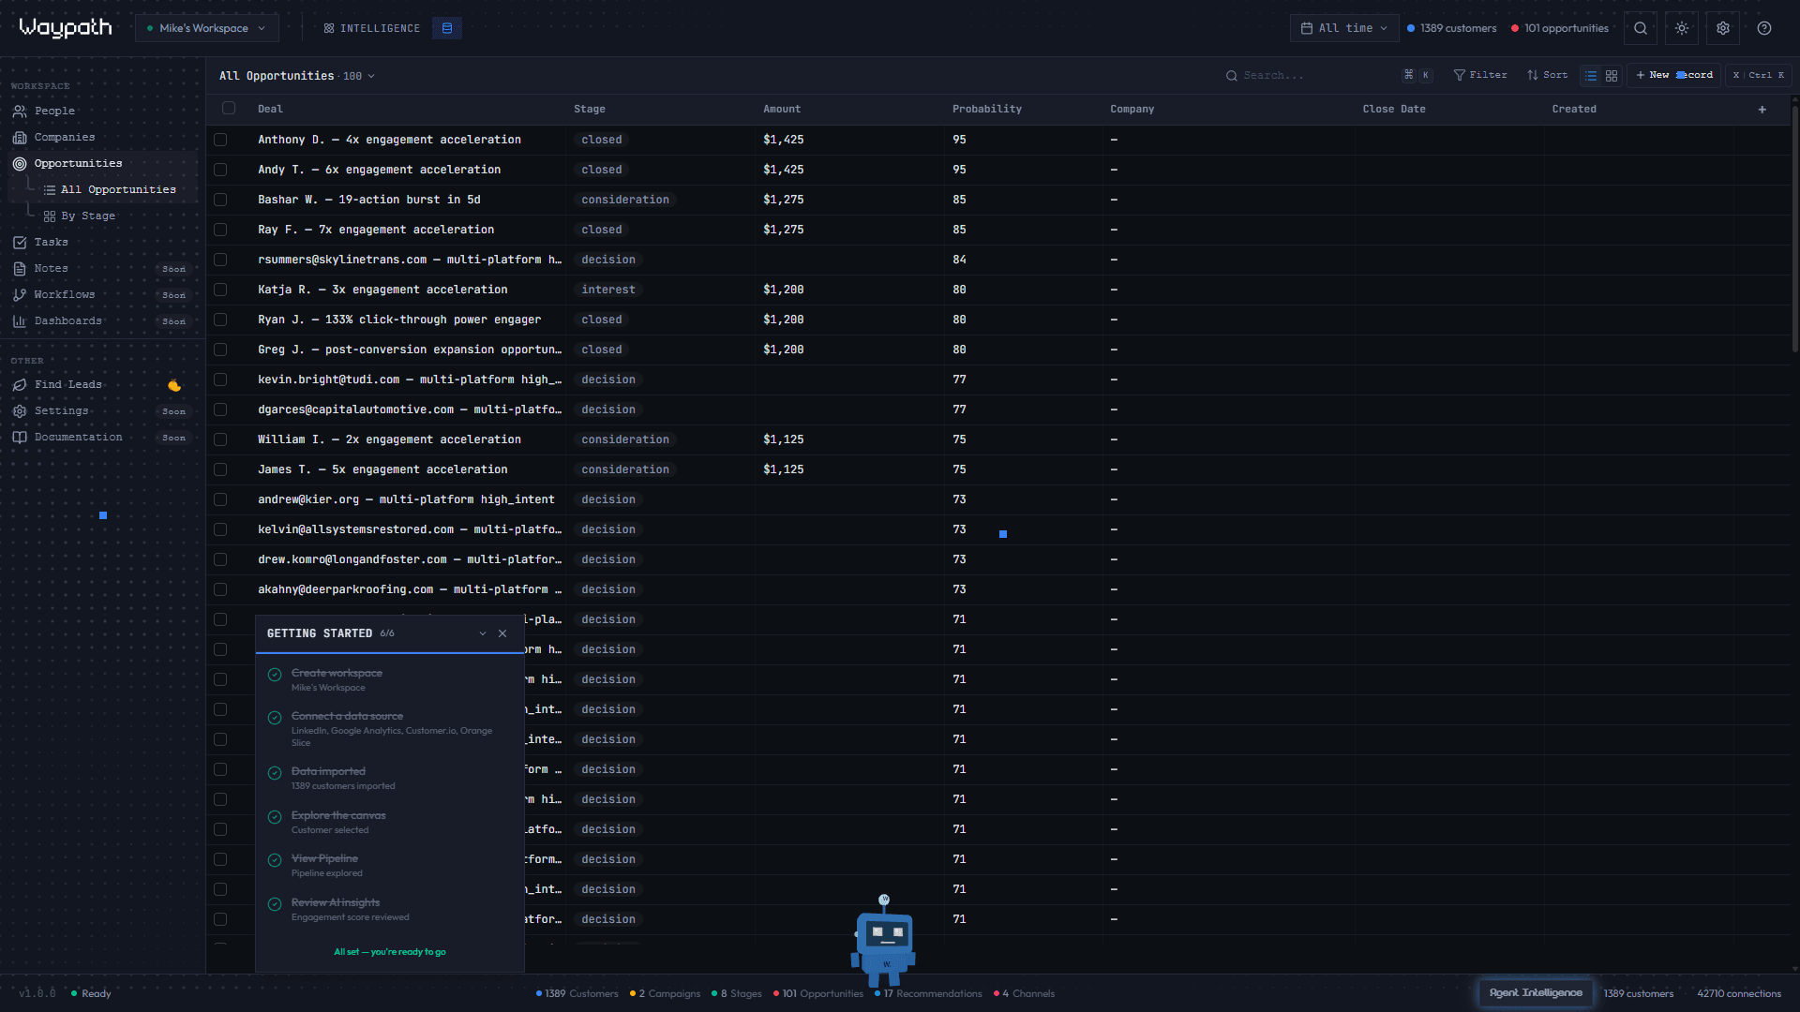
Task: Open the Opportunities section in sidebar
Action: point(77,163)
